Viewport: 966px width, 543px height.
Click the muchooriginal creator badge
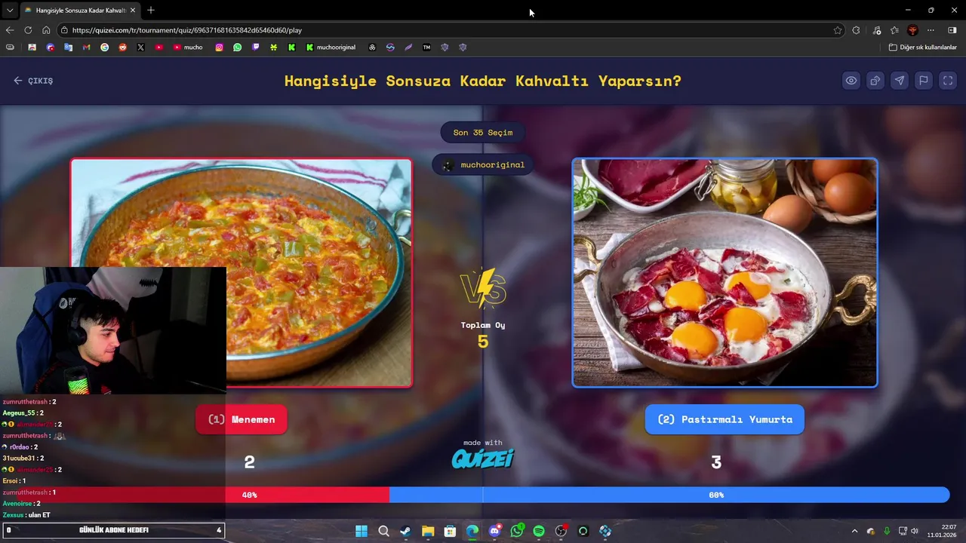[x=483, y=164]
